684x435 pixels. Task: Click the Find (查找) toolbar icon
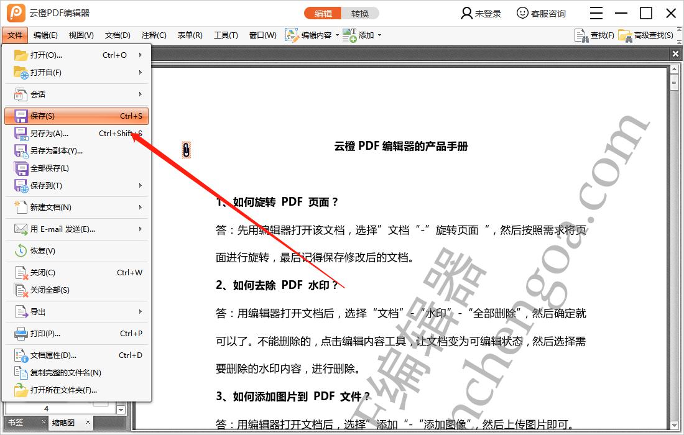(x=581, y=35)
